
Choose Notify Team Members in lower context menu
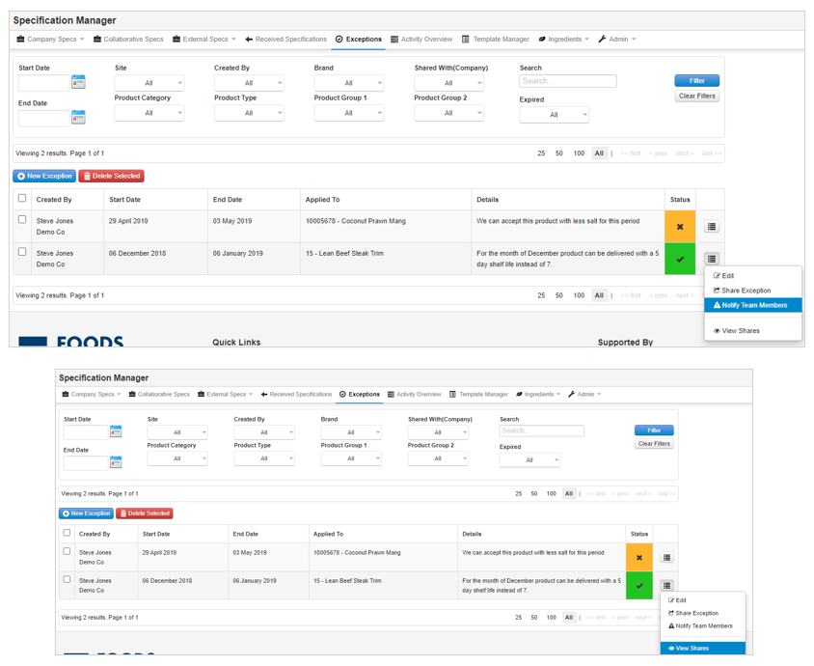703,626
